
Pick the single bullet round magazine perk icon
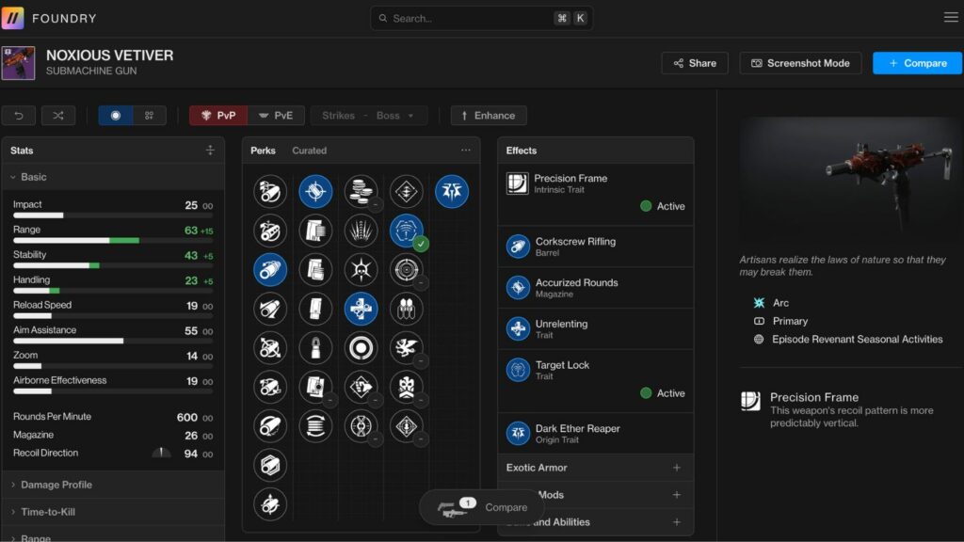pos(315,348)
